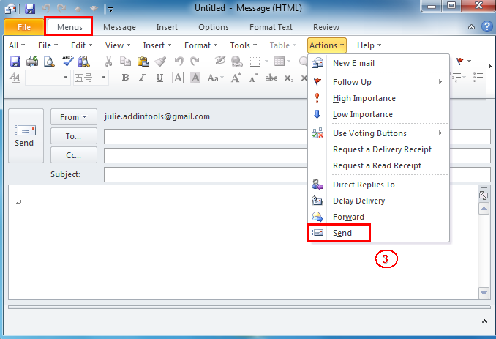Set High Importance from the menu

pos(379,98)
